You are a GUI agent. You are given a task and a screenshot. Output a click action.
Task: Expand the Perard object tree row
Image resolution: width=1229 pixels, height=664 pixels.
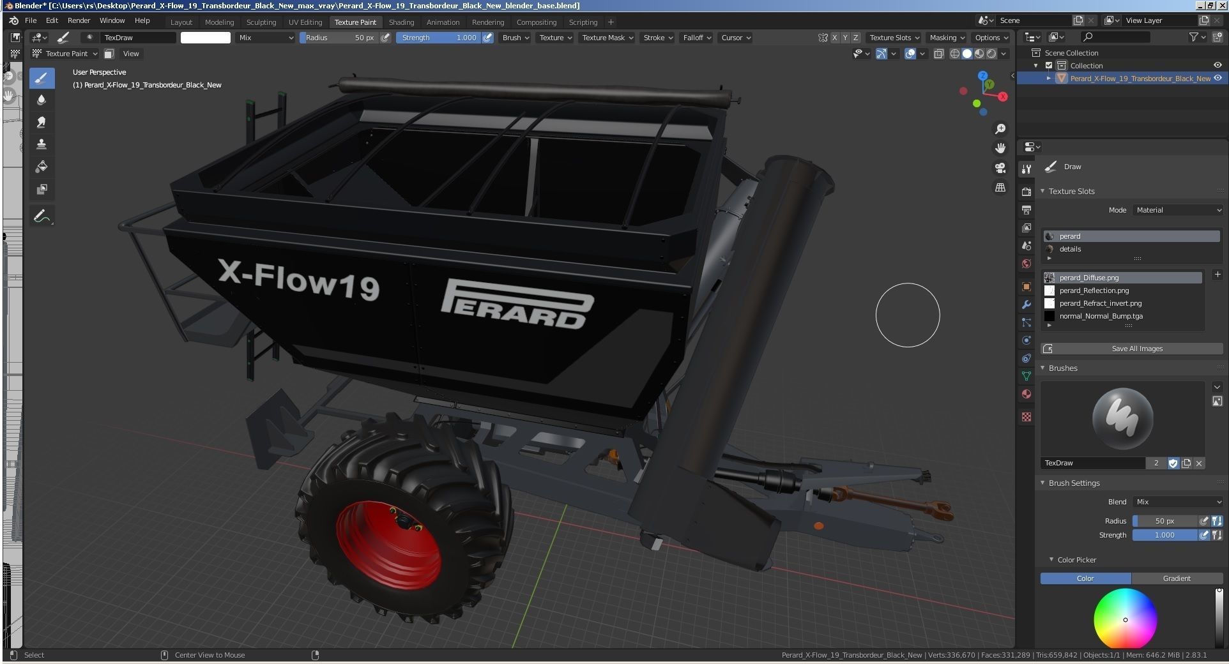tap(1049, 79)
